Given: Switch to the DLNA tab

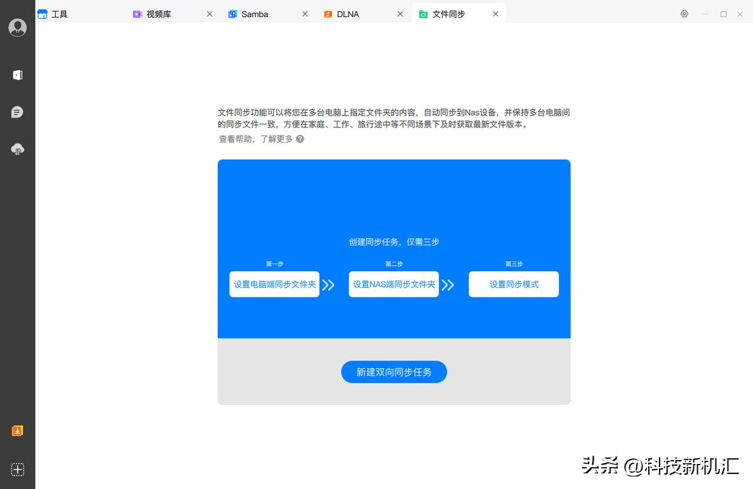Looking at the screenshot, I should point(348,13).
